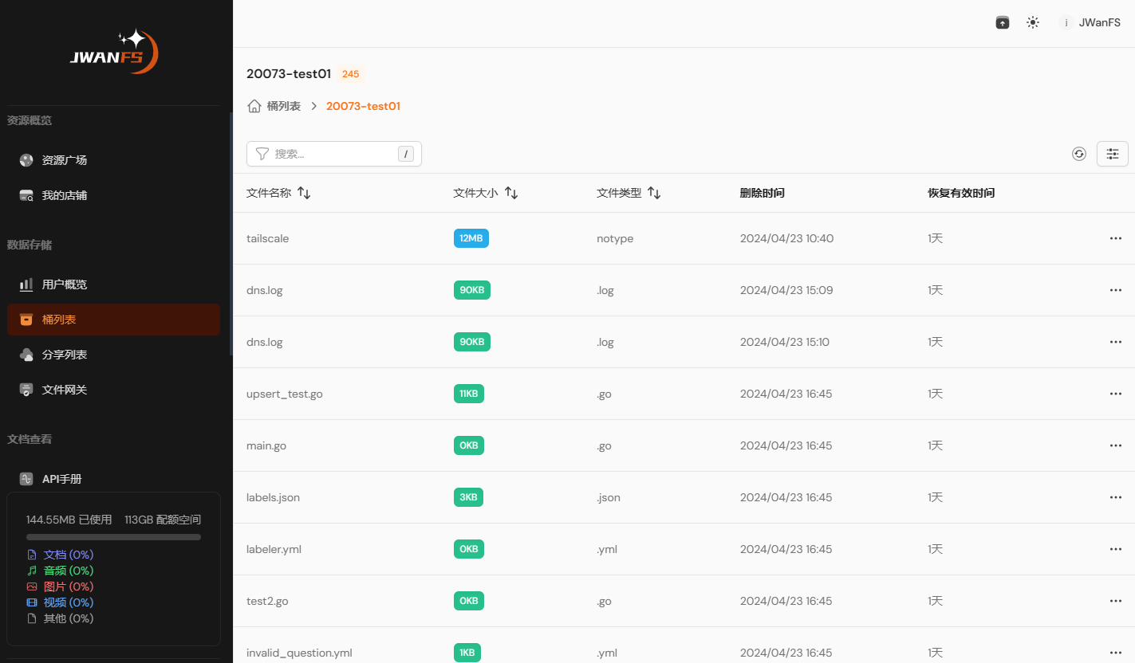Click the notype file type cell

tap(615, 238)
